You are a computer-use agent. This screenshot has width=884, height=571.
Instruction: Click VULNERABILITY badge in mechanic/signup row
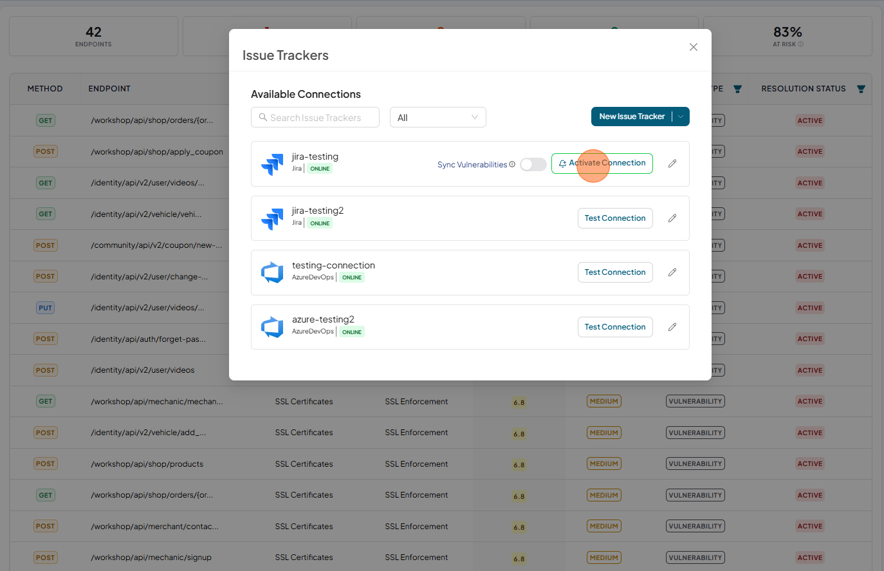click(695, 557)
